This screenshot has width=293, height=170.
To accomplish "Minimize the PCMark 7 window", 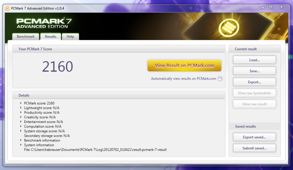I will [263, 7].
